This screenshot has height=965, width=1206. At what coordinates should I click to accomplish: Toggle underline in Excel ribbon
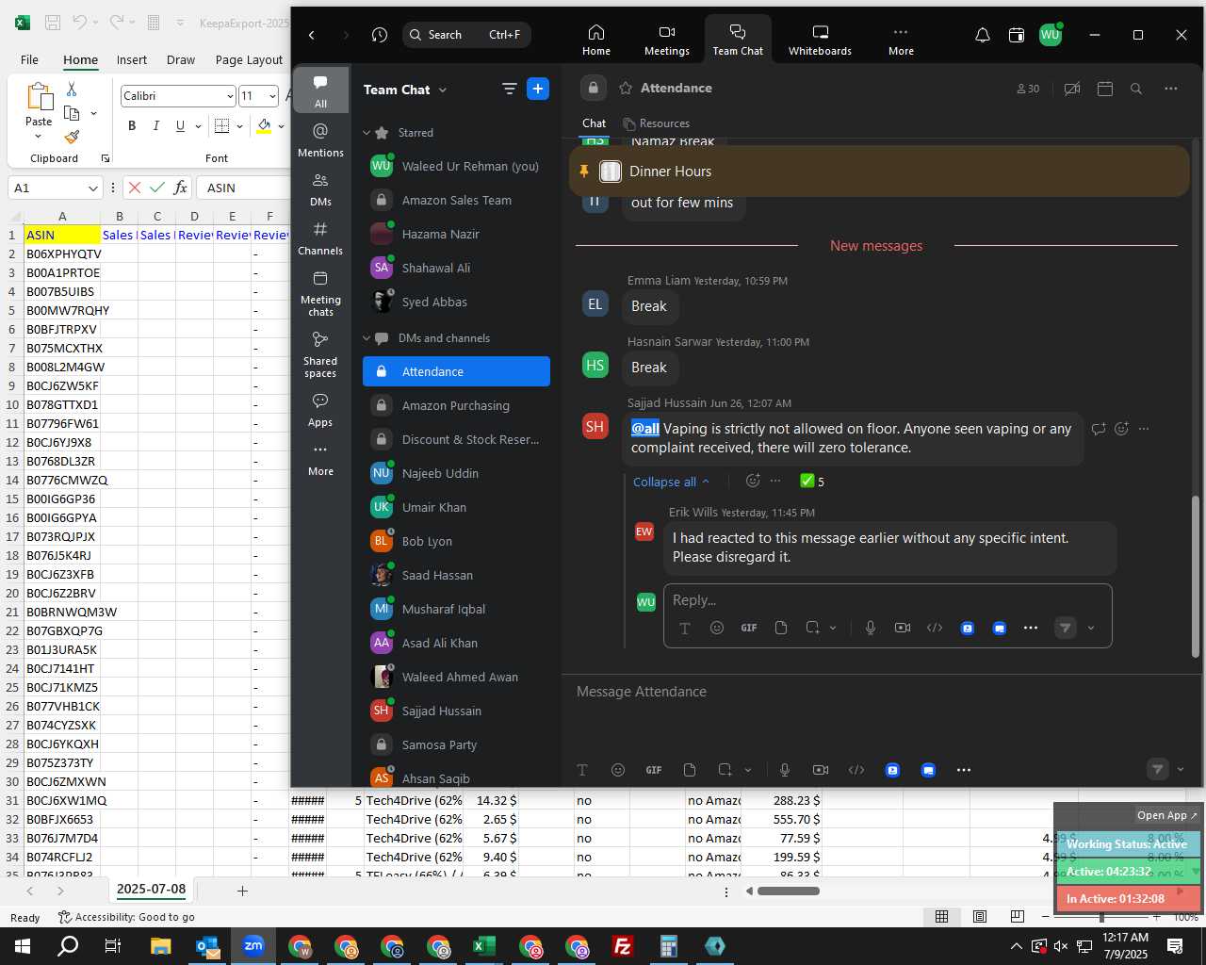click(180, 125)
